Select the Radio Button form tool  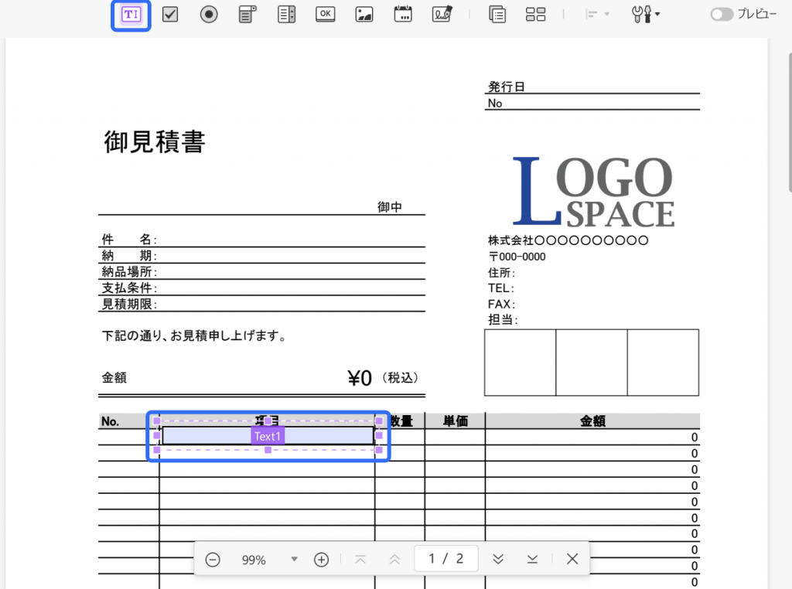coord(209,14)
